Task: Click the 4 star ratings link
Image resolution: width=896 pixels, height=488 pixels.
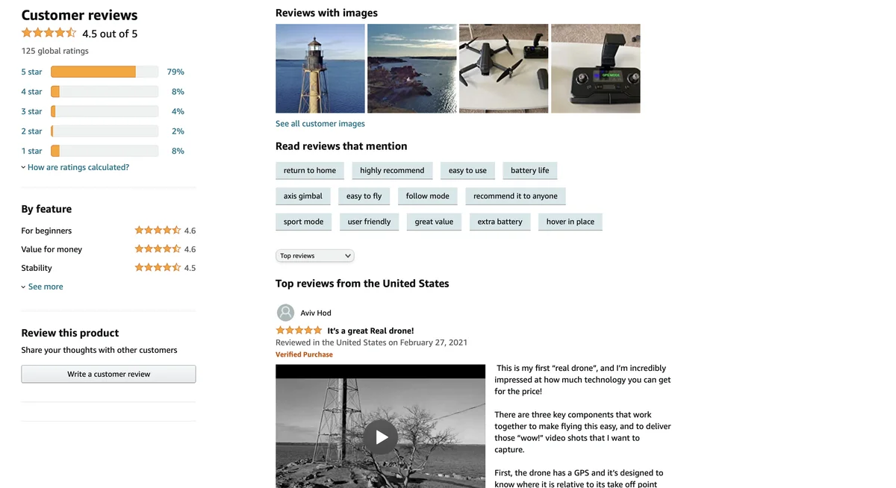Action: [31, 92]
